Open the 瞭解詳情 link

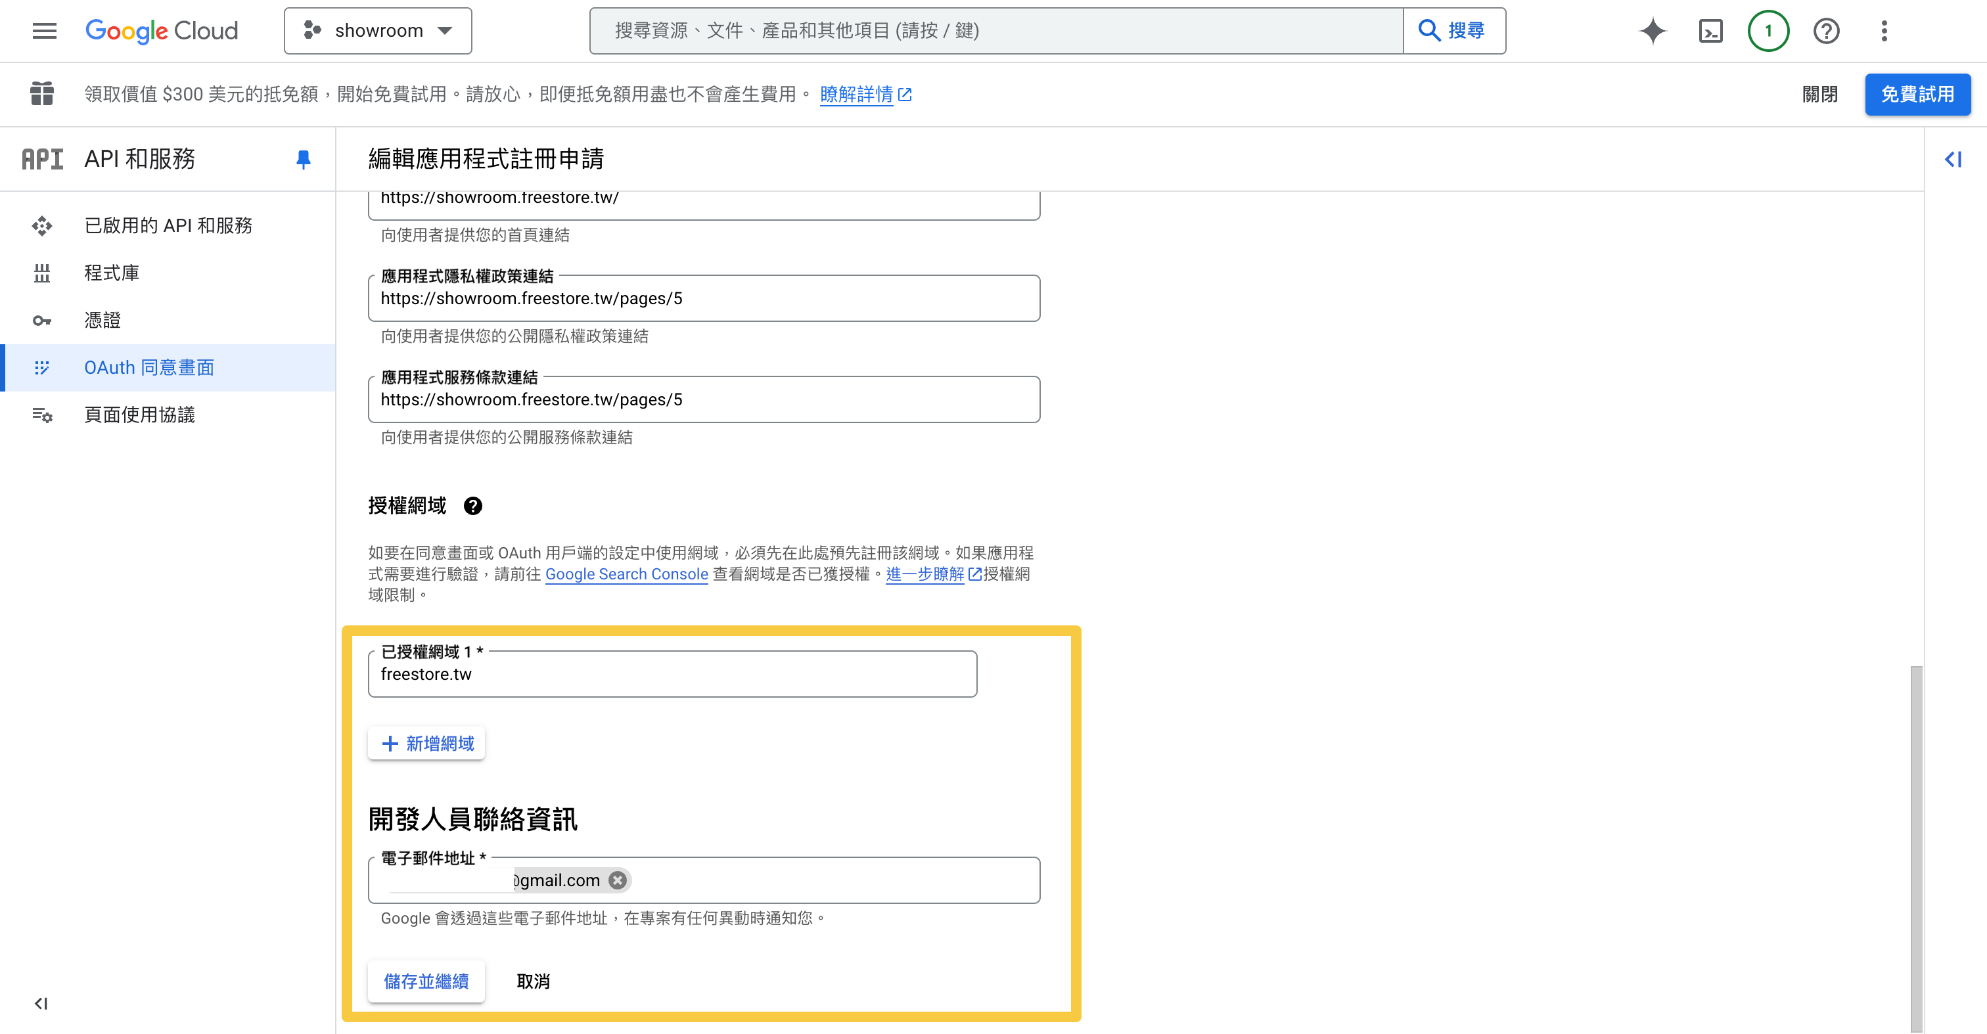coord(865,94)
